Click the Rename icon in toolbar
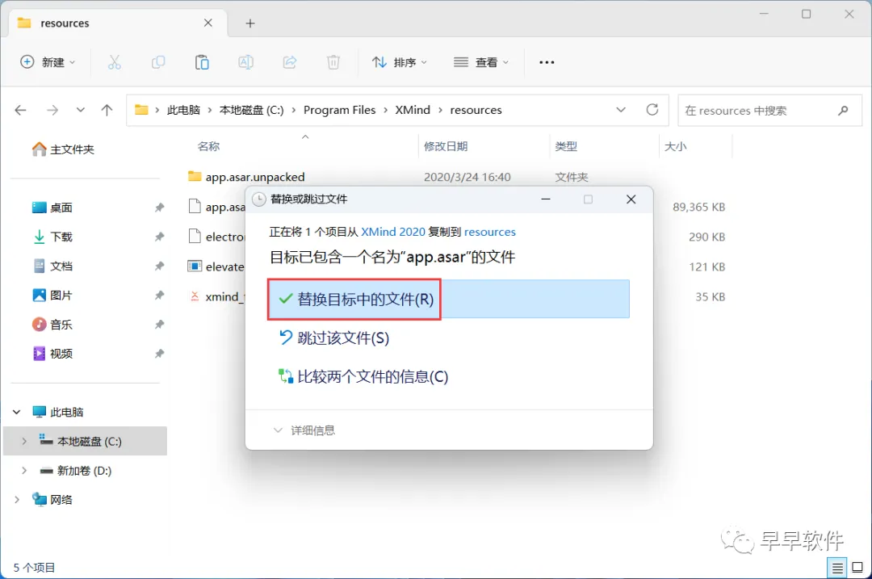 [x=245, y=62]
